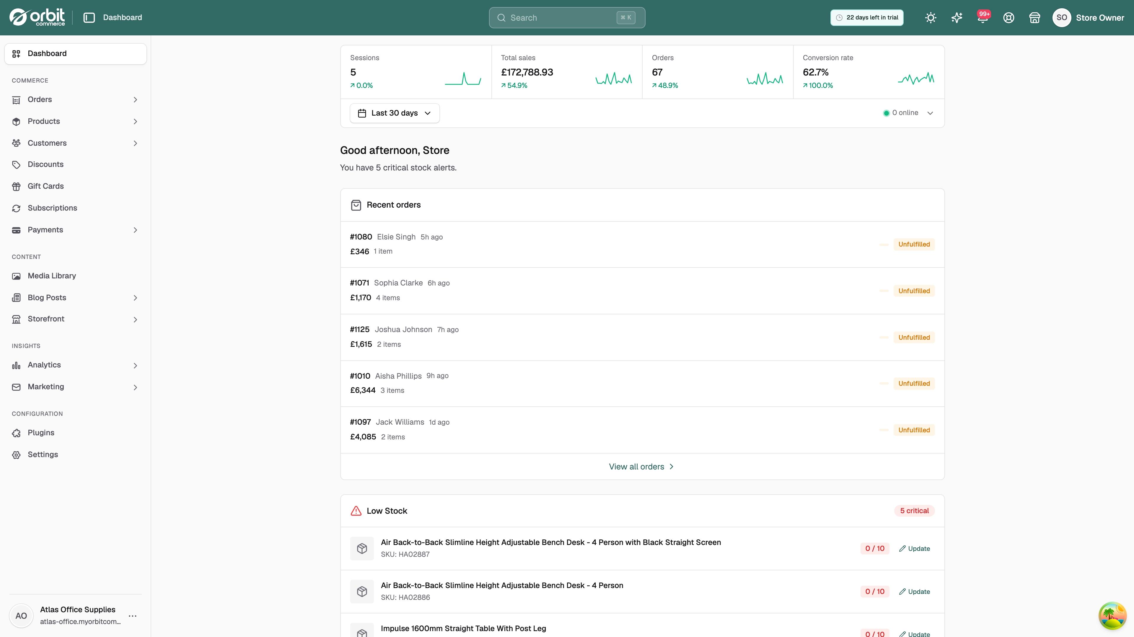Open store options ellipsis for Atlas Office Supplies
This screenshot has height=637, width=1134.
(x=133, y=616)
